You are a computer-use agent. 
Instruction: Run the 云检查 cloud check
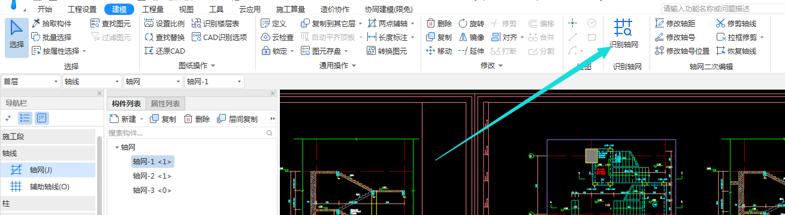[x=277, y=37]
